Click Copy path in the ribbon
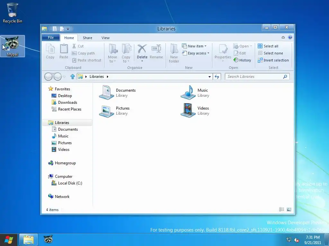The height and width of the screenshot is (246, 329). coord(84,53)
